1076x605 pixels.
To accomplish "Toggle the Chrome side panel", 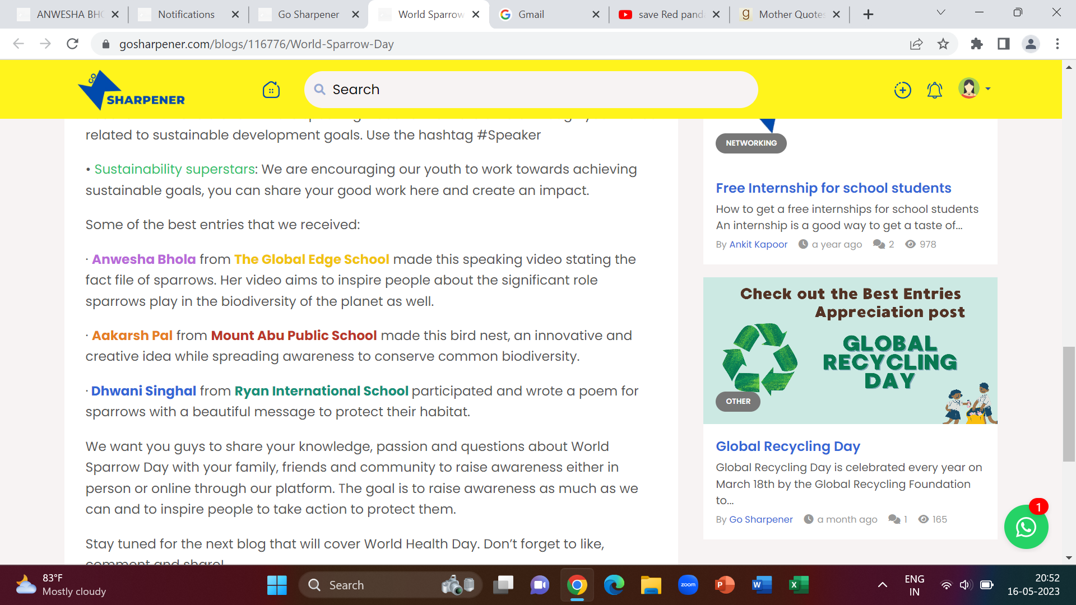I will [1003, 44].
